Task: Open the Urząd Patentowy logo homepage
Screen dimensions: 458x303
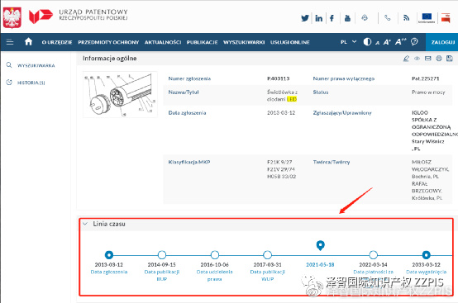Action: click(79, 15)
